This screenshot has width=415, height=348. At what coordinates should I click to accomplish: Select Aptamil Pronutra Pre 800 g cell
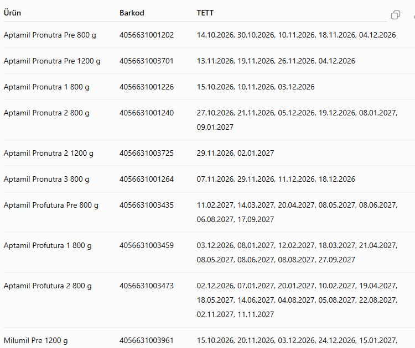[x=50, y=35]
